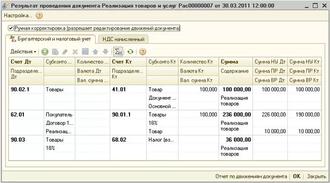Open help icon next to Настройка

click(x=39, y=16)
